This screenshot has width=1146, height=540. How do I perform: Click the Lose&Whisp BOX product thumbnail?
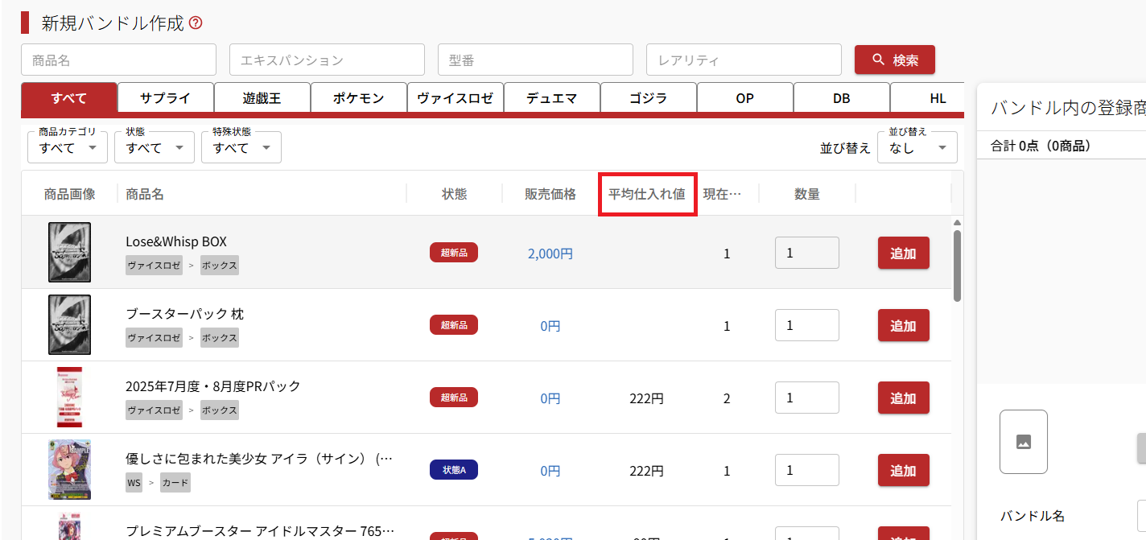click(x=69, y=252)
